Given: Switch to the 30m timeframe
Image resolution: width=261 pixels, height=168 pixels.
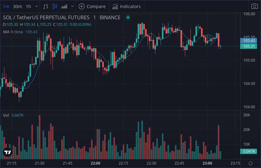Looking at the screenshot, I should click(x=17, y=7).
